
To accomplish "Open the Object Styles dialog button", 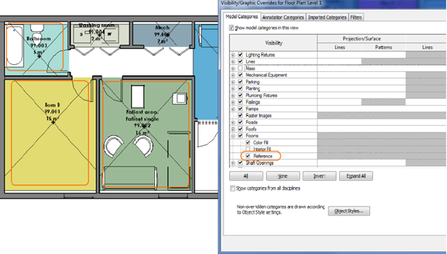I will pos(349,211).
